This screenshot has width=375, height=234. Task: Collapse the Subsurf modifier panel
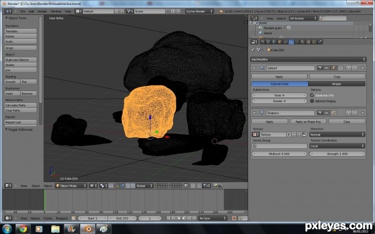coord(254,68)
